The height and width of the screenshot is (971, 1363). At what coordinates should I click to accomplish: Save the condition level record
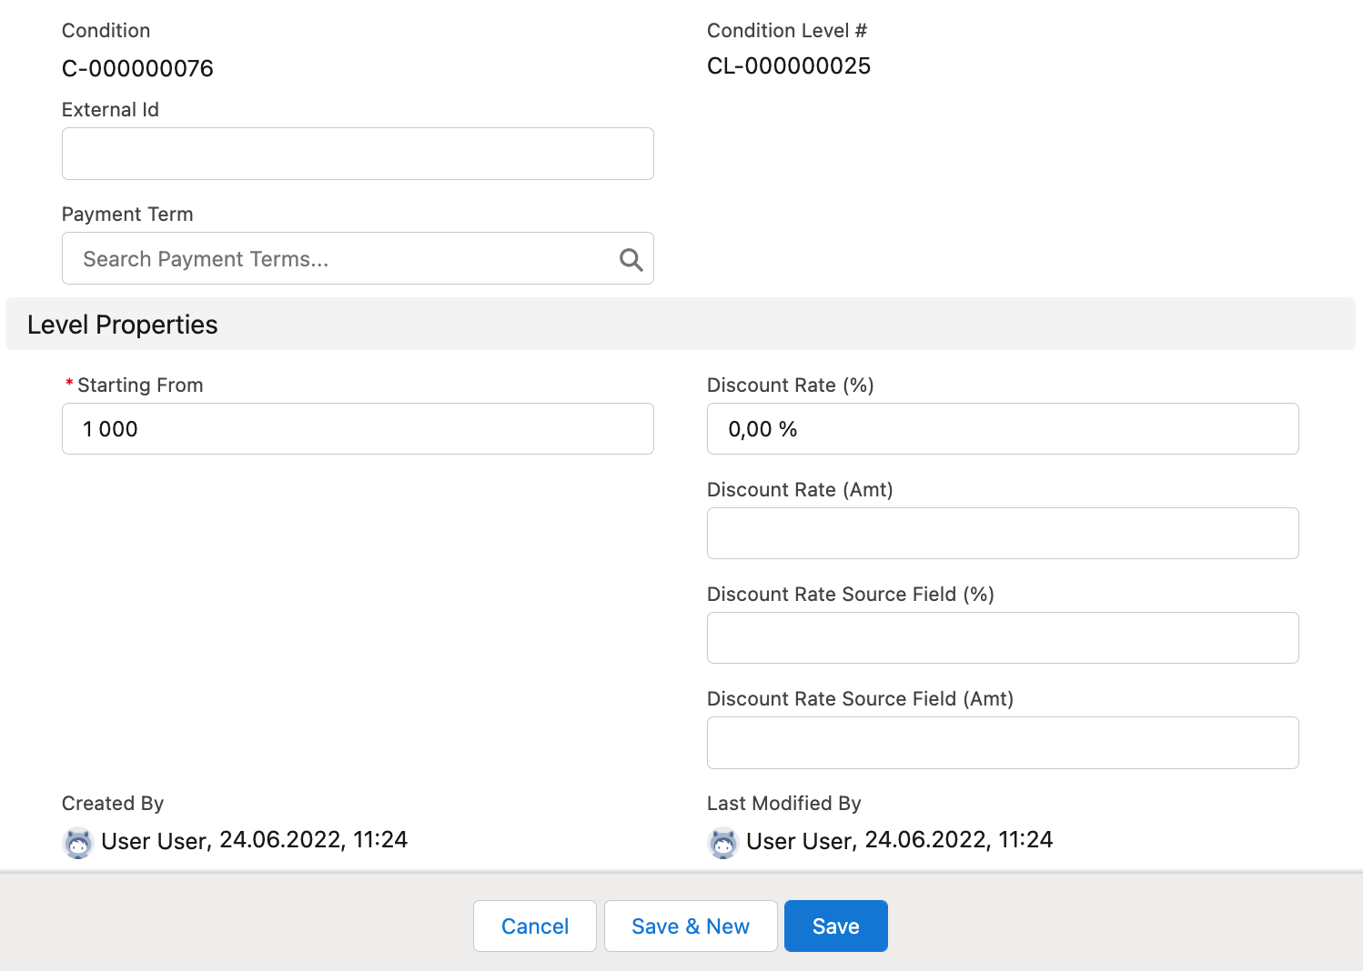tap(835, 926)
